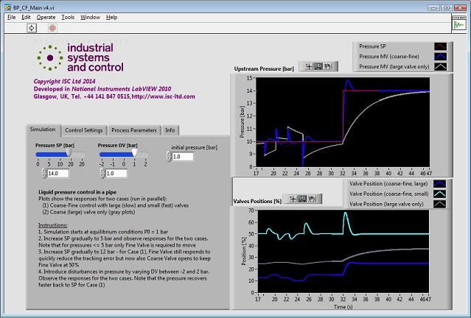Click the 'initial pressure [bar]' label

[x=195, y=148]
